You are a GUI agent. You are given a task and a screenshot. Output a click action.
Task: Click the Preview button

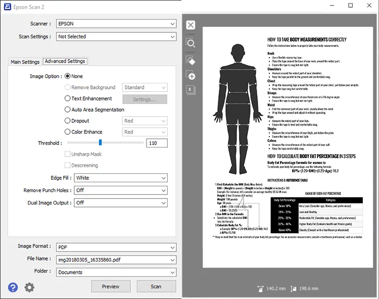(111, 286)
